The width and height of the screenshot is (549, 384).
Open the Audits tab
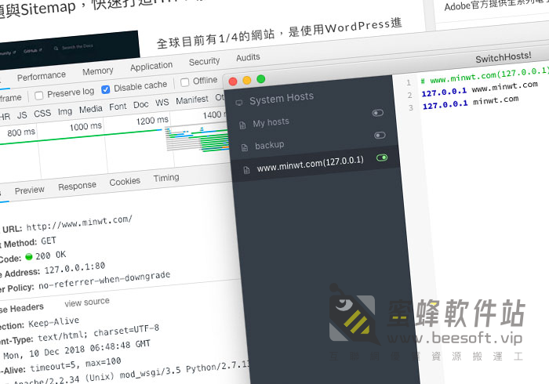(x=248, y=57)
